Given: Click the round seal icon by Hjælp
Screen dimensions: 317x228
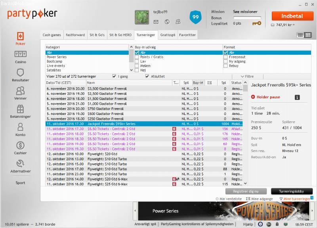Looking at the screenshot, I should (x=260, y=224).
